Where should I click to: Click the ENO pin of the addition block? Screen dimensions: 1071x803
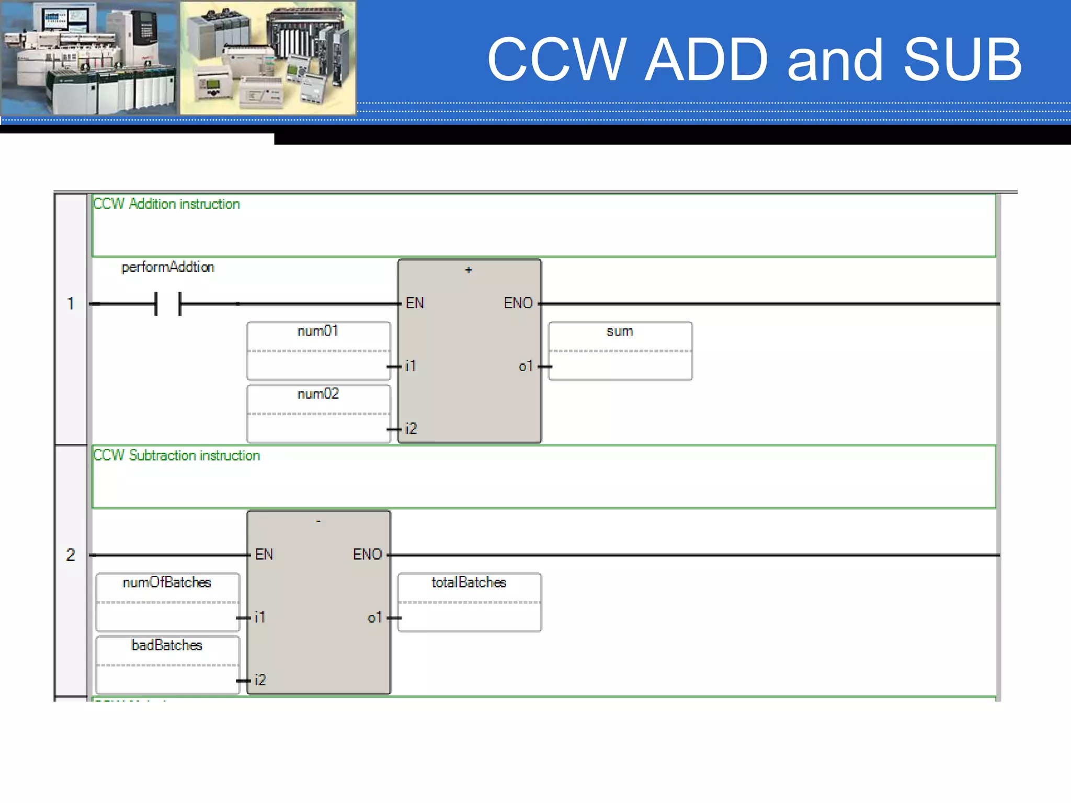point(518,303)
